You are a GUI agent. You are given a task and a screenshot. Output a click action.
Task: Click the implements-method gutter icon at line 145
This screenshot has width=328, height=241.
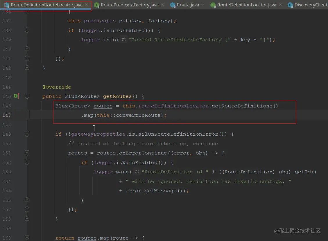click(17, 96)
